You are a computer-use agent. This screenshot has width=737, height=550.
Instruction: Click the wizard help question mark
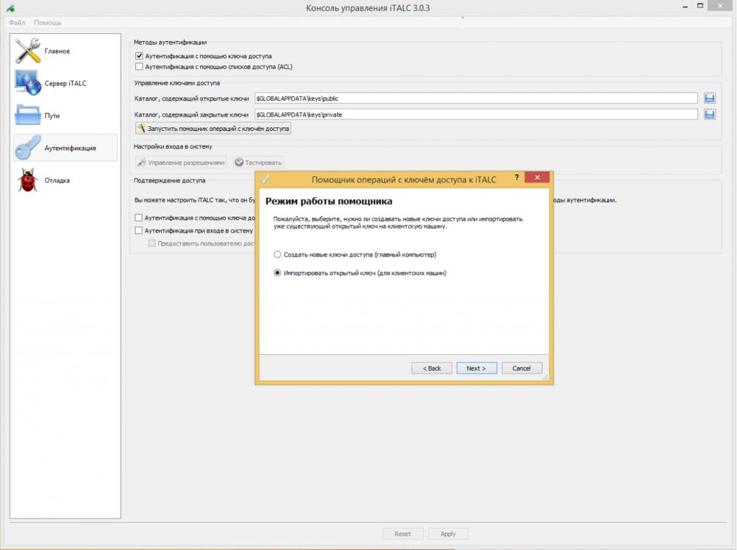517,177
